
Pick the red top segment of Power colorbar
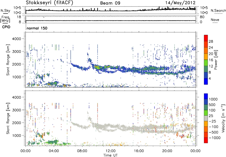(x=206, y=38)
